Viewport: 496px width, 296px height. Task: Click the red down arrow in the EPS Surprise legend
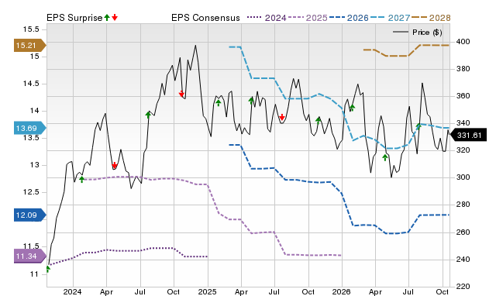point(115,17)
